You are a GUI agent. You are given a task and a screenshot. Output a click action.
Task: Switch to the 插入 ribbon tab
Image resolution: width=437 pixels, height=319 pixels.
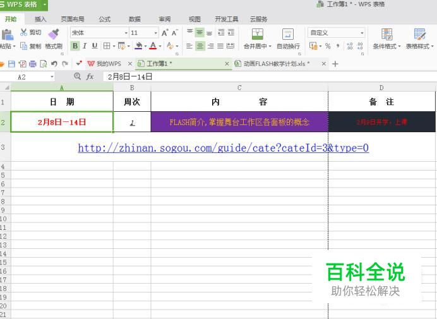pos(40,19)
